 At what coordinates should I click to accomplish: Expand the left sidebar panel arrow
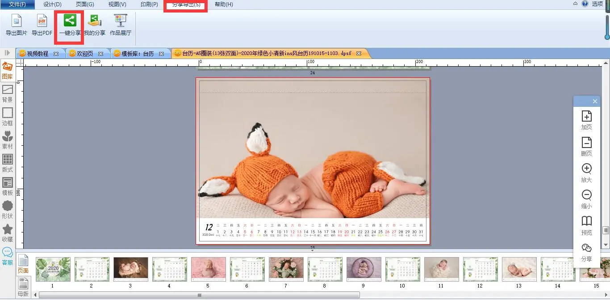(7, 53)
